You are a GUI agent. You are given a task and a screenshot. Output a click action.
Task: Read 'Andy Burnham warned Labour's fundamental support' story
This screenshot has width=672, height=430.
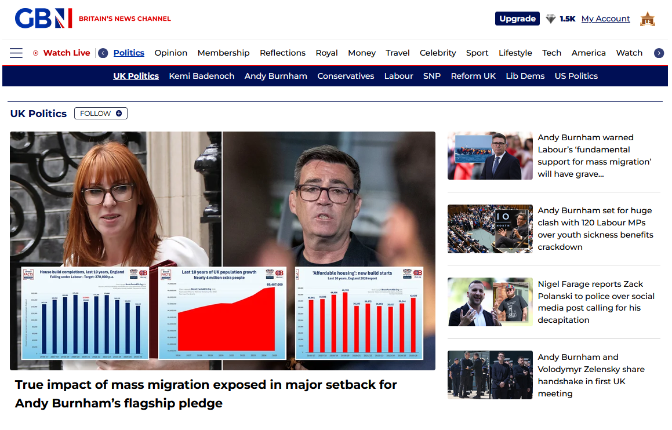[594, 156]
